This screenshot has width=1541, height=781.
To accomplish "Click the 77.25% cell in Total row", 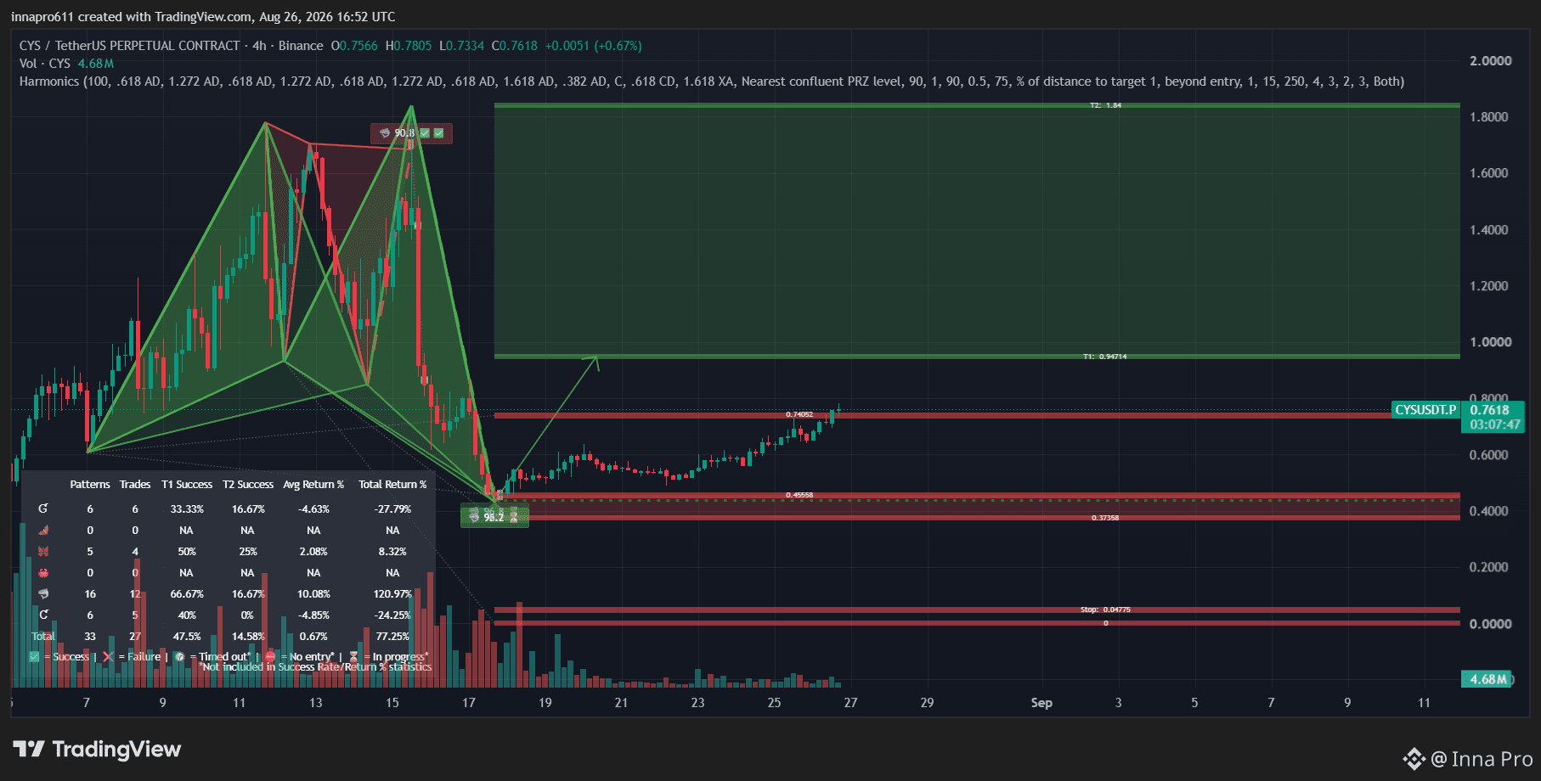I will tap(392, 637).
